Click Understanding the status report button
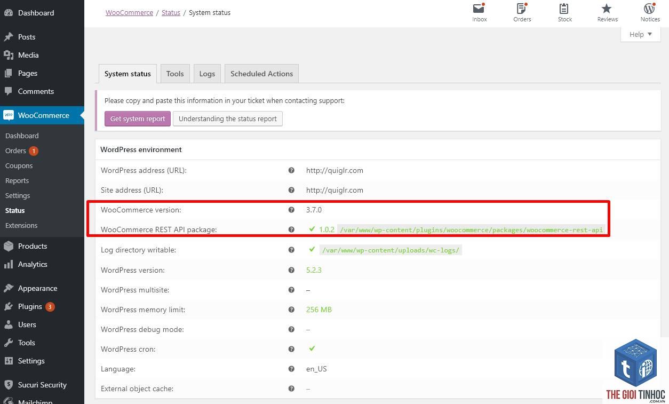Screen dimensions: 669x404 (228, 118)
